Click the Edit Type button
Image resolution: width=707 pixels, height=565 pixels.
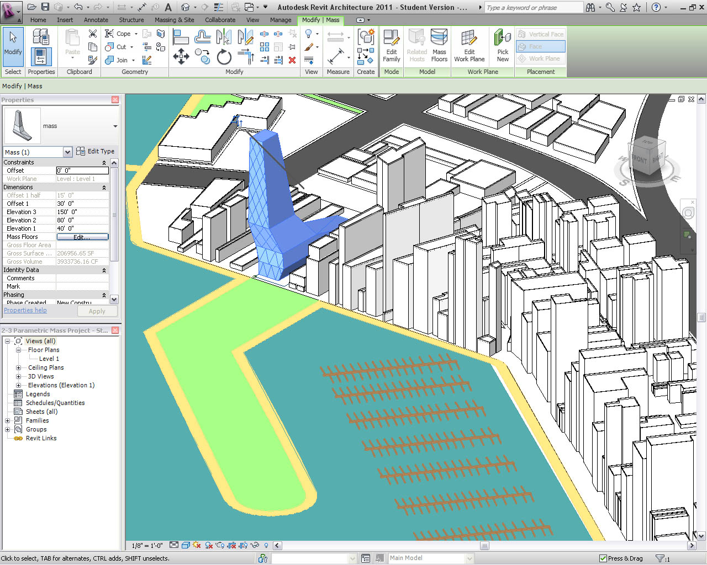pos(96,151)
